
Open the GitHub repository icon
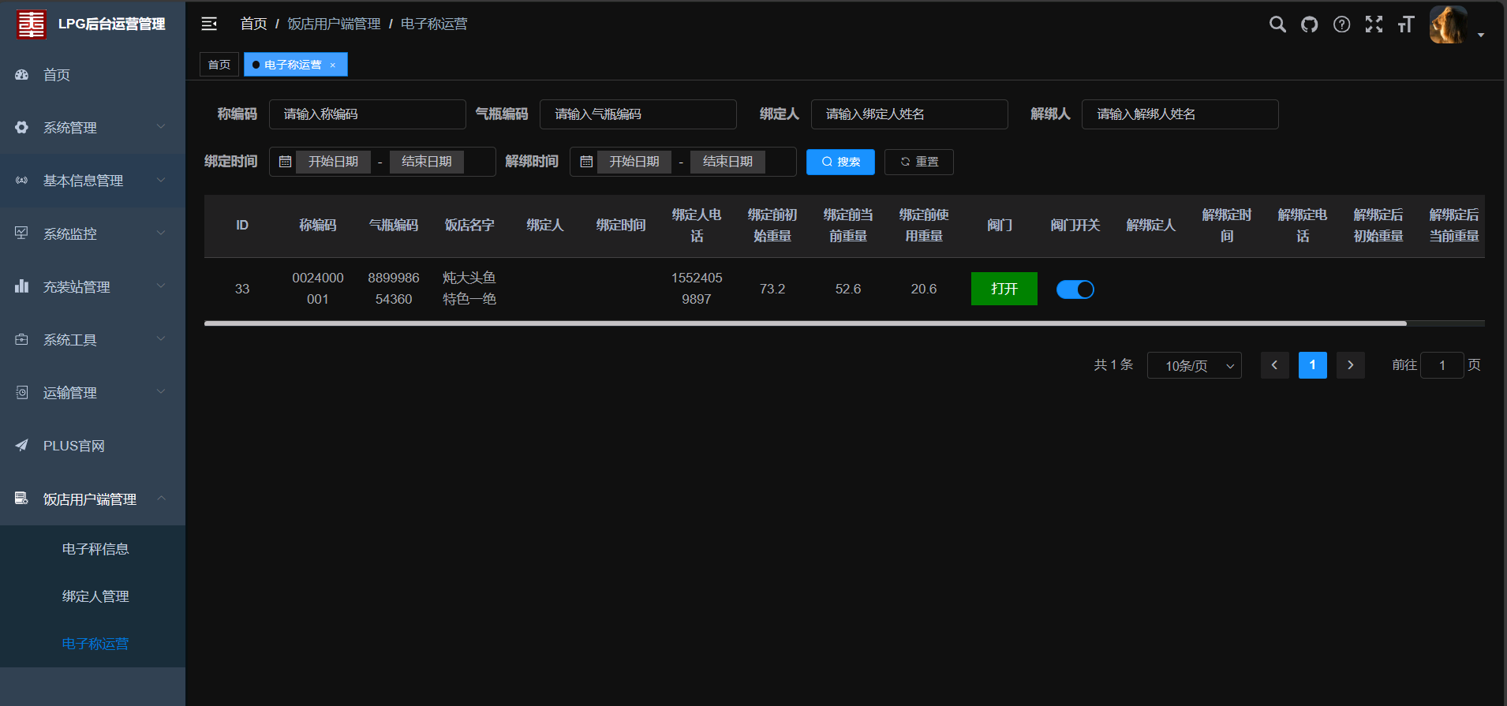1310,24
